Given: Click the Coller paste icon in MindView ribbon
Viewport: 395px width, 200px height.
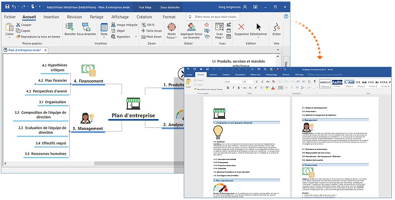Looking at the screenshot, I should point(9,27).
